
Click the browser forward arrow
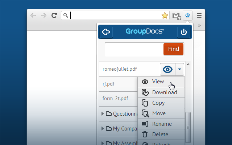(43, 15)
